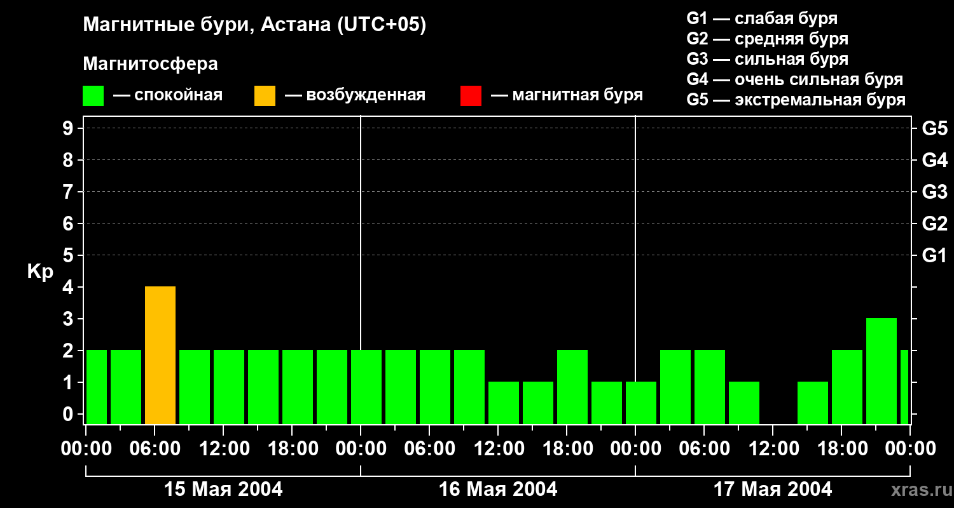Screen dimensions: 954x508
Task: Click the red 'магнитная буря' legend swatch
Action: [471, 95]
